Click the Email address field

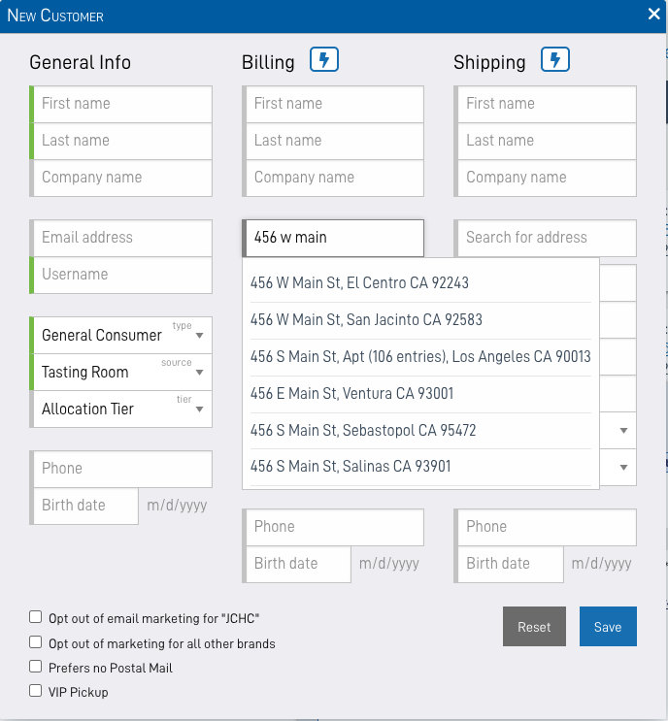click(124, 238)
